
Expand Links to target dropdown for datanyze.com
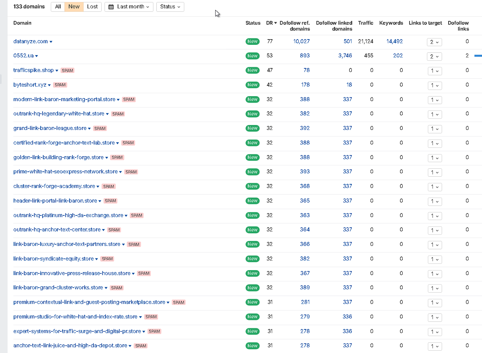(435, 42)
